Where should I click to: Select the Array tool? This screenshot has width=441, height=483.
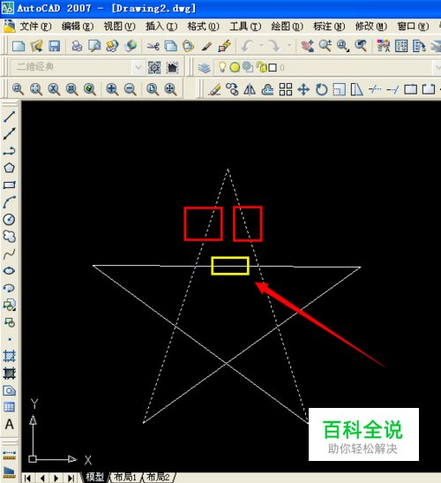[286, 90]
